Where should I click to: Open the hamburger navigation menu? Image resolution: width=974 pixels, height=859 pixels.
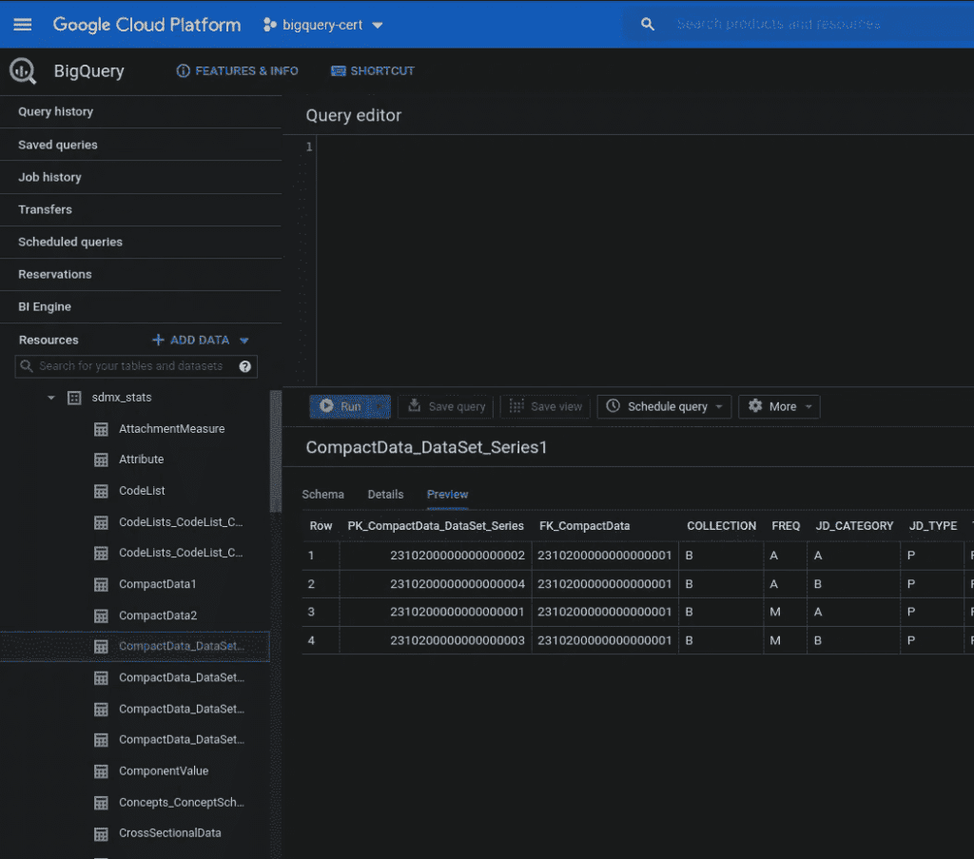coord(23,24)
